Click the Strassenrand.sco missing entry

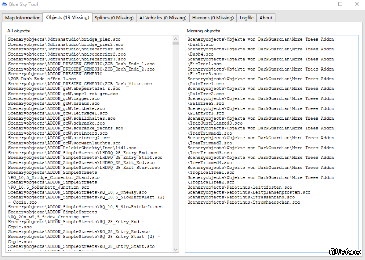point(241,198)
